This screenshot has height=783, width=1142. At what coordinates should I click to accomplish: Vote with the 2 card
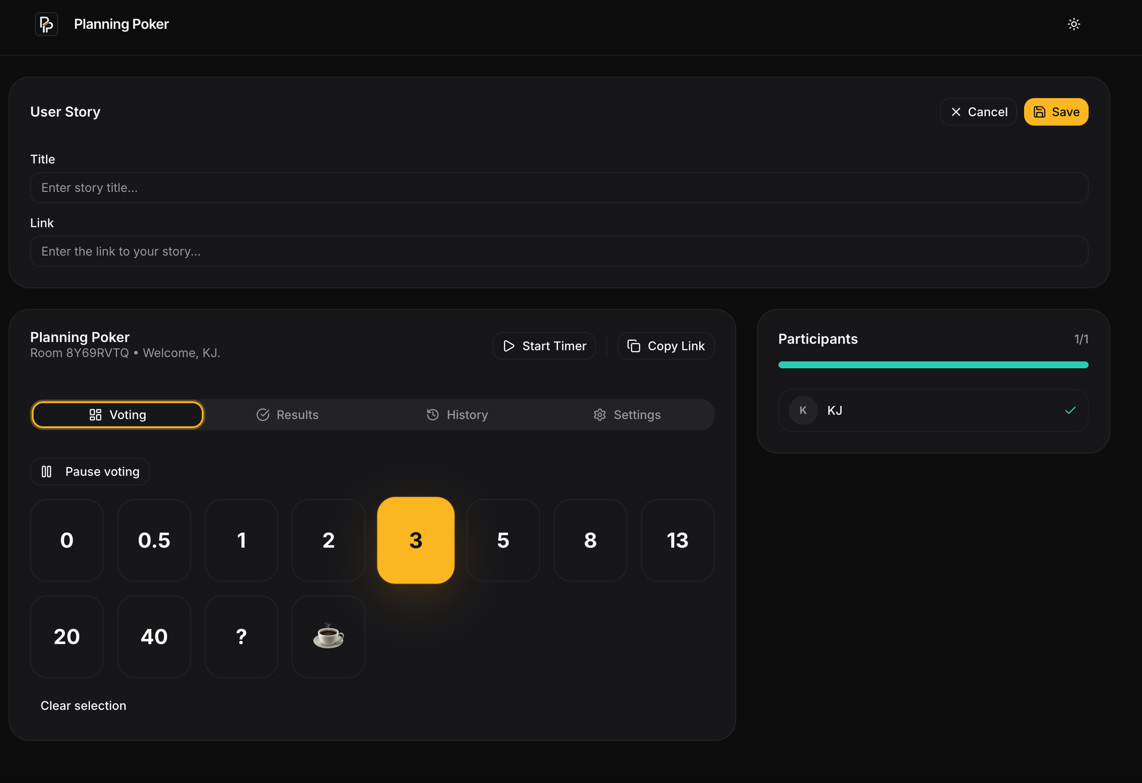tap(329, 540)
